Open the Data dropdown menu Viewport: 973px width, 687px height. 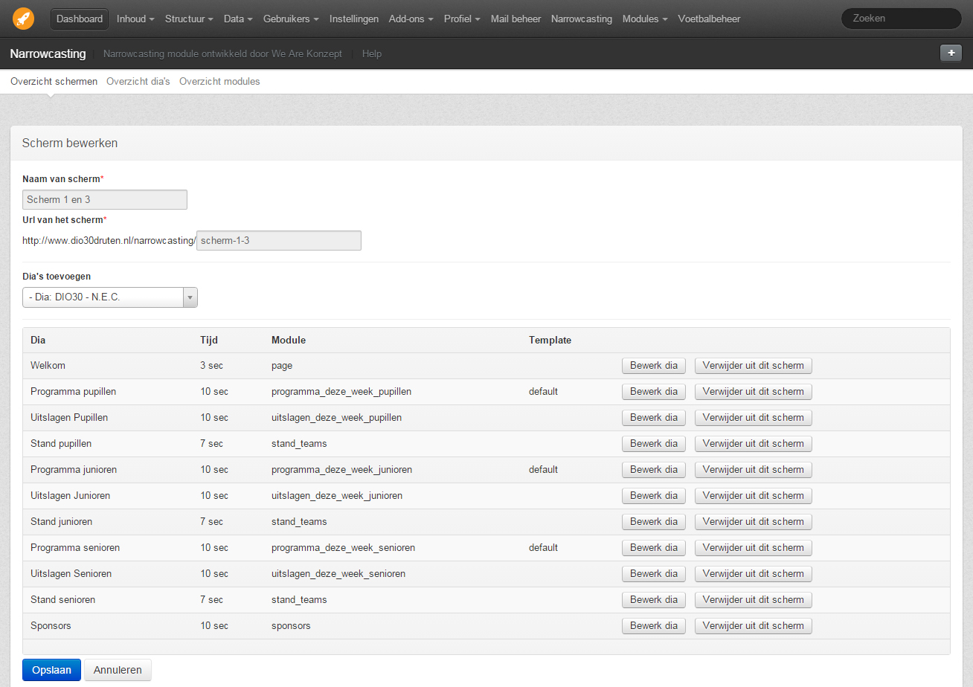[x=238, y=19]
